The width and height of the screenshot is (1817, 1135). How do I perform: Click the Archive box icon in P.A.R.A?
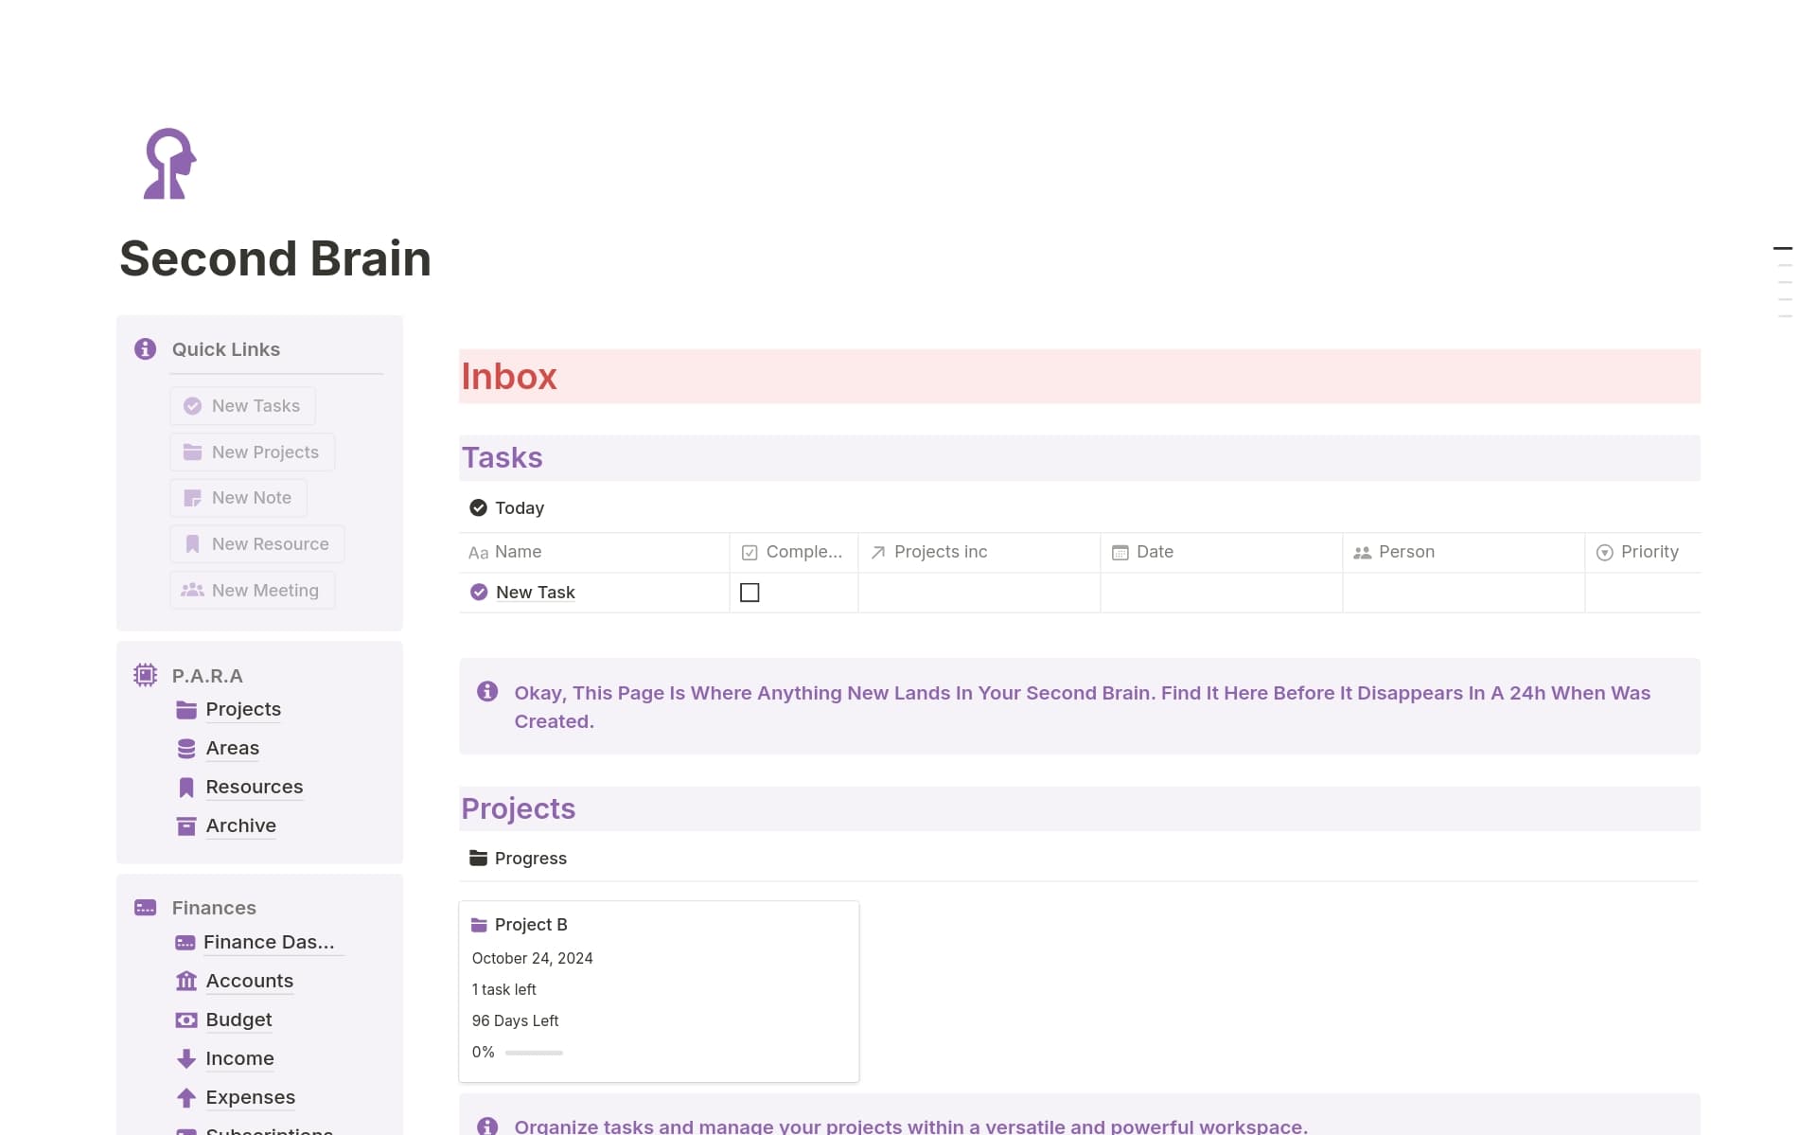tap(186, 825)
